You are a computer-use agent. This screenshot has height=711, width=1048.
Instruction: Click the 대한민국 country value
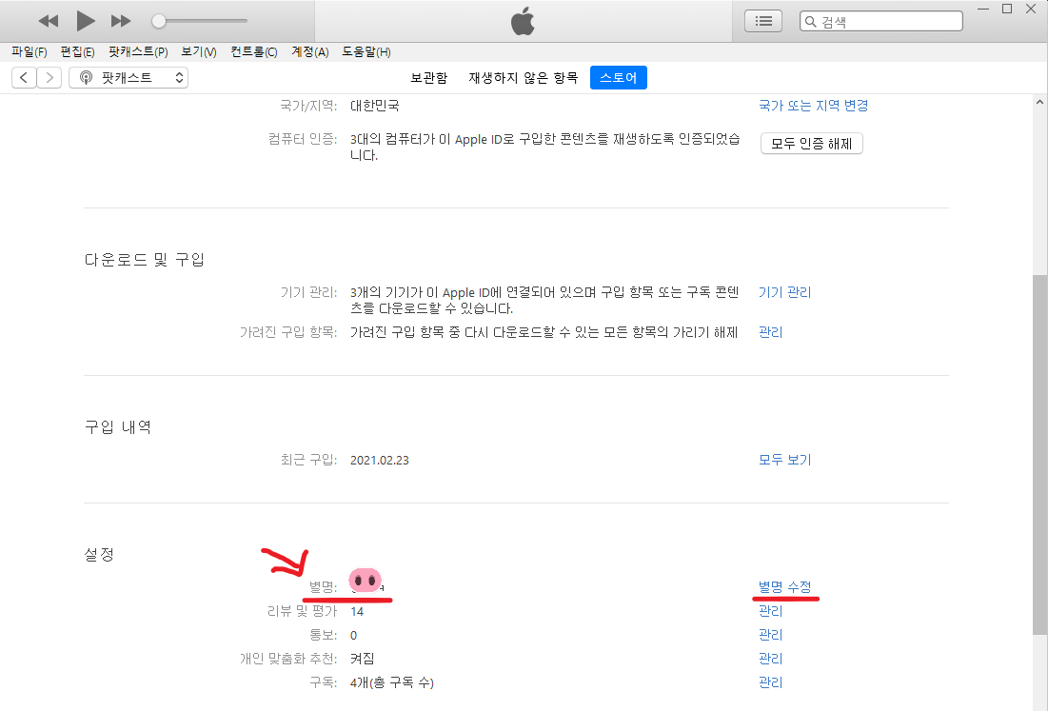[x=375, y=106]
